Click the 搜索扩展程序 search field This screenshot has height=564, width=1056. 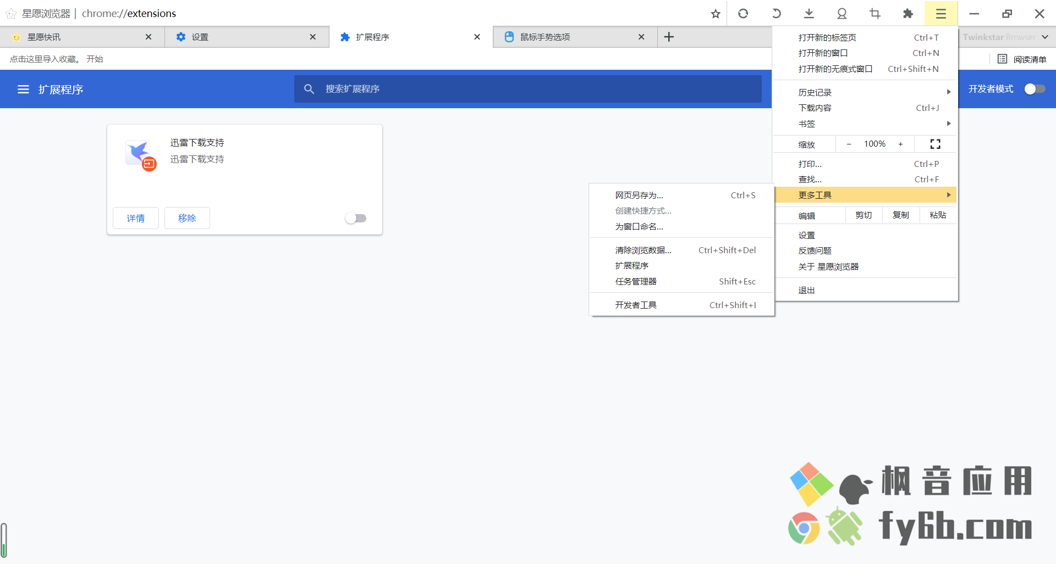point(528,89)
